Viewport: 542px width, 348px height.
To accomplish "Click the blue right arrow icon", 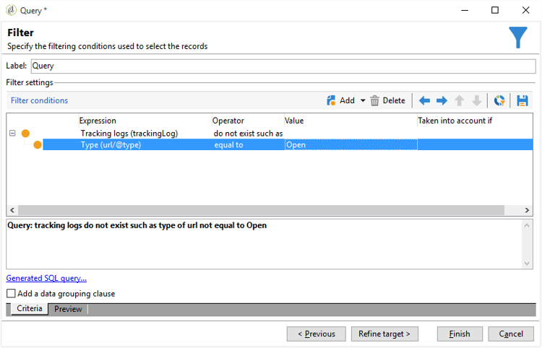I will click(x=442, y=101).
